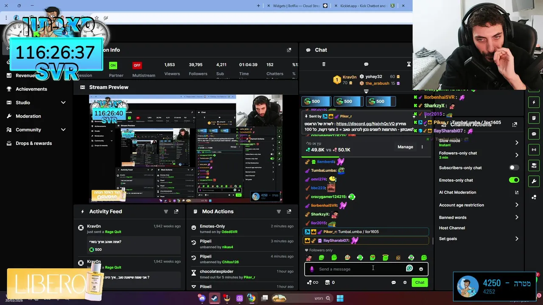
Task: Open the shop icon showing 0
Action: tap(330, 283)
